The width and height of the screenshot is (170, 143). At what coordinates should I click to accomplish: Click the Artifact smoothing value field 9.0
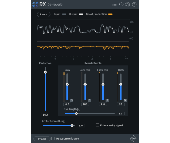coord(81,126)
